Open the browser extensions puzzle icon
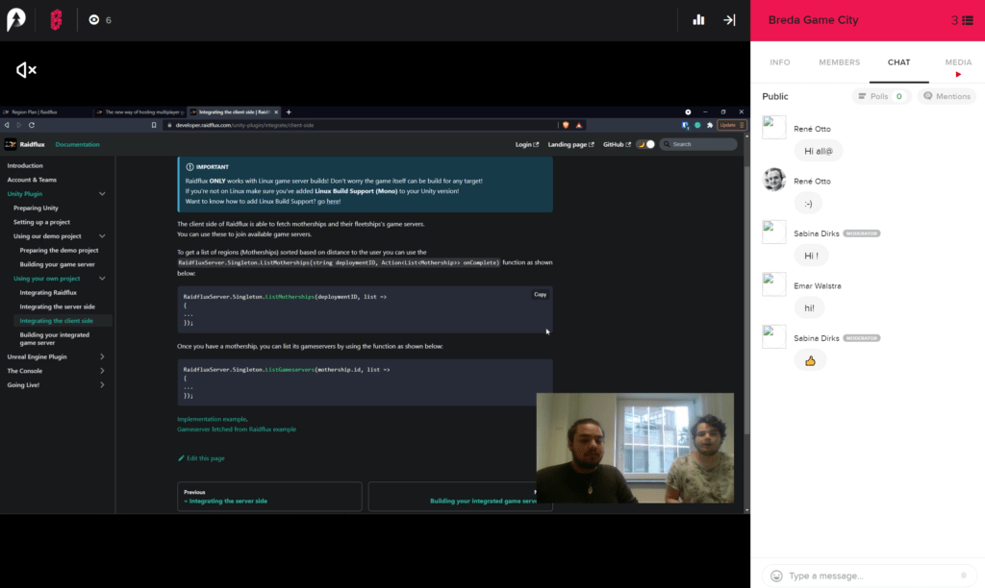985x588 pixels. (x=710, y=125)
